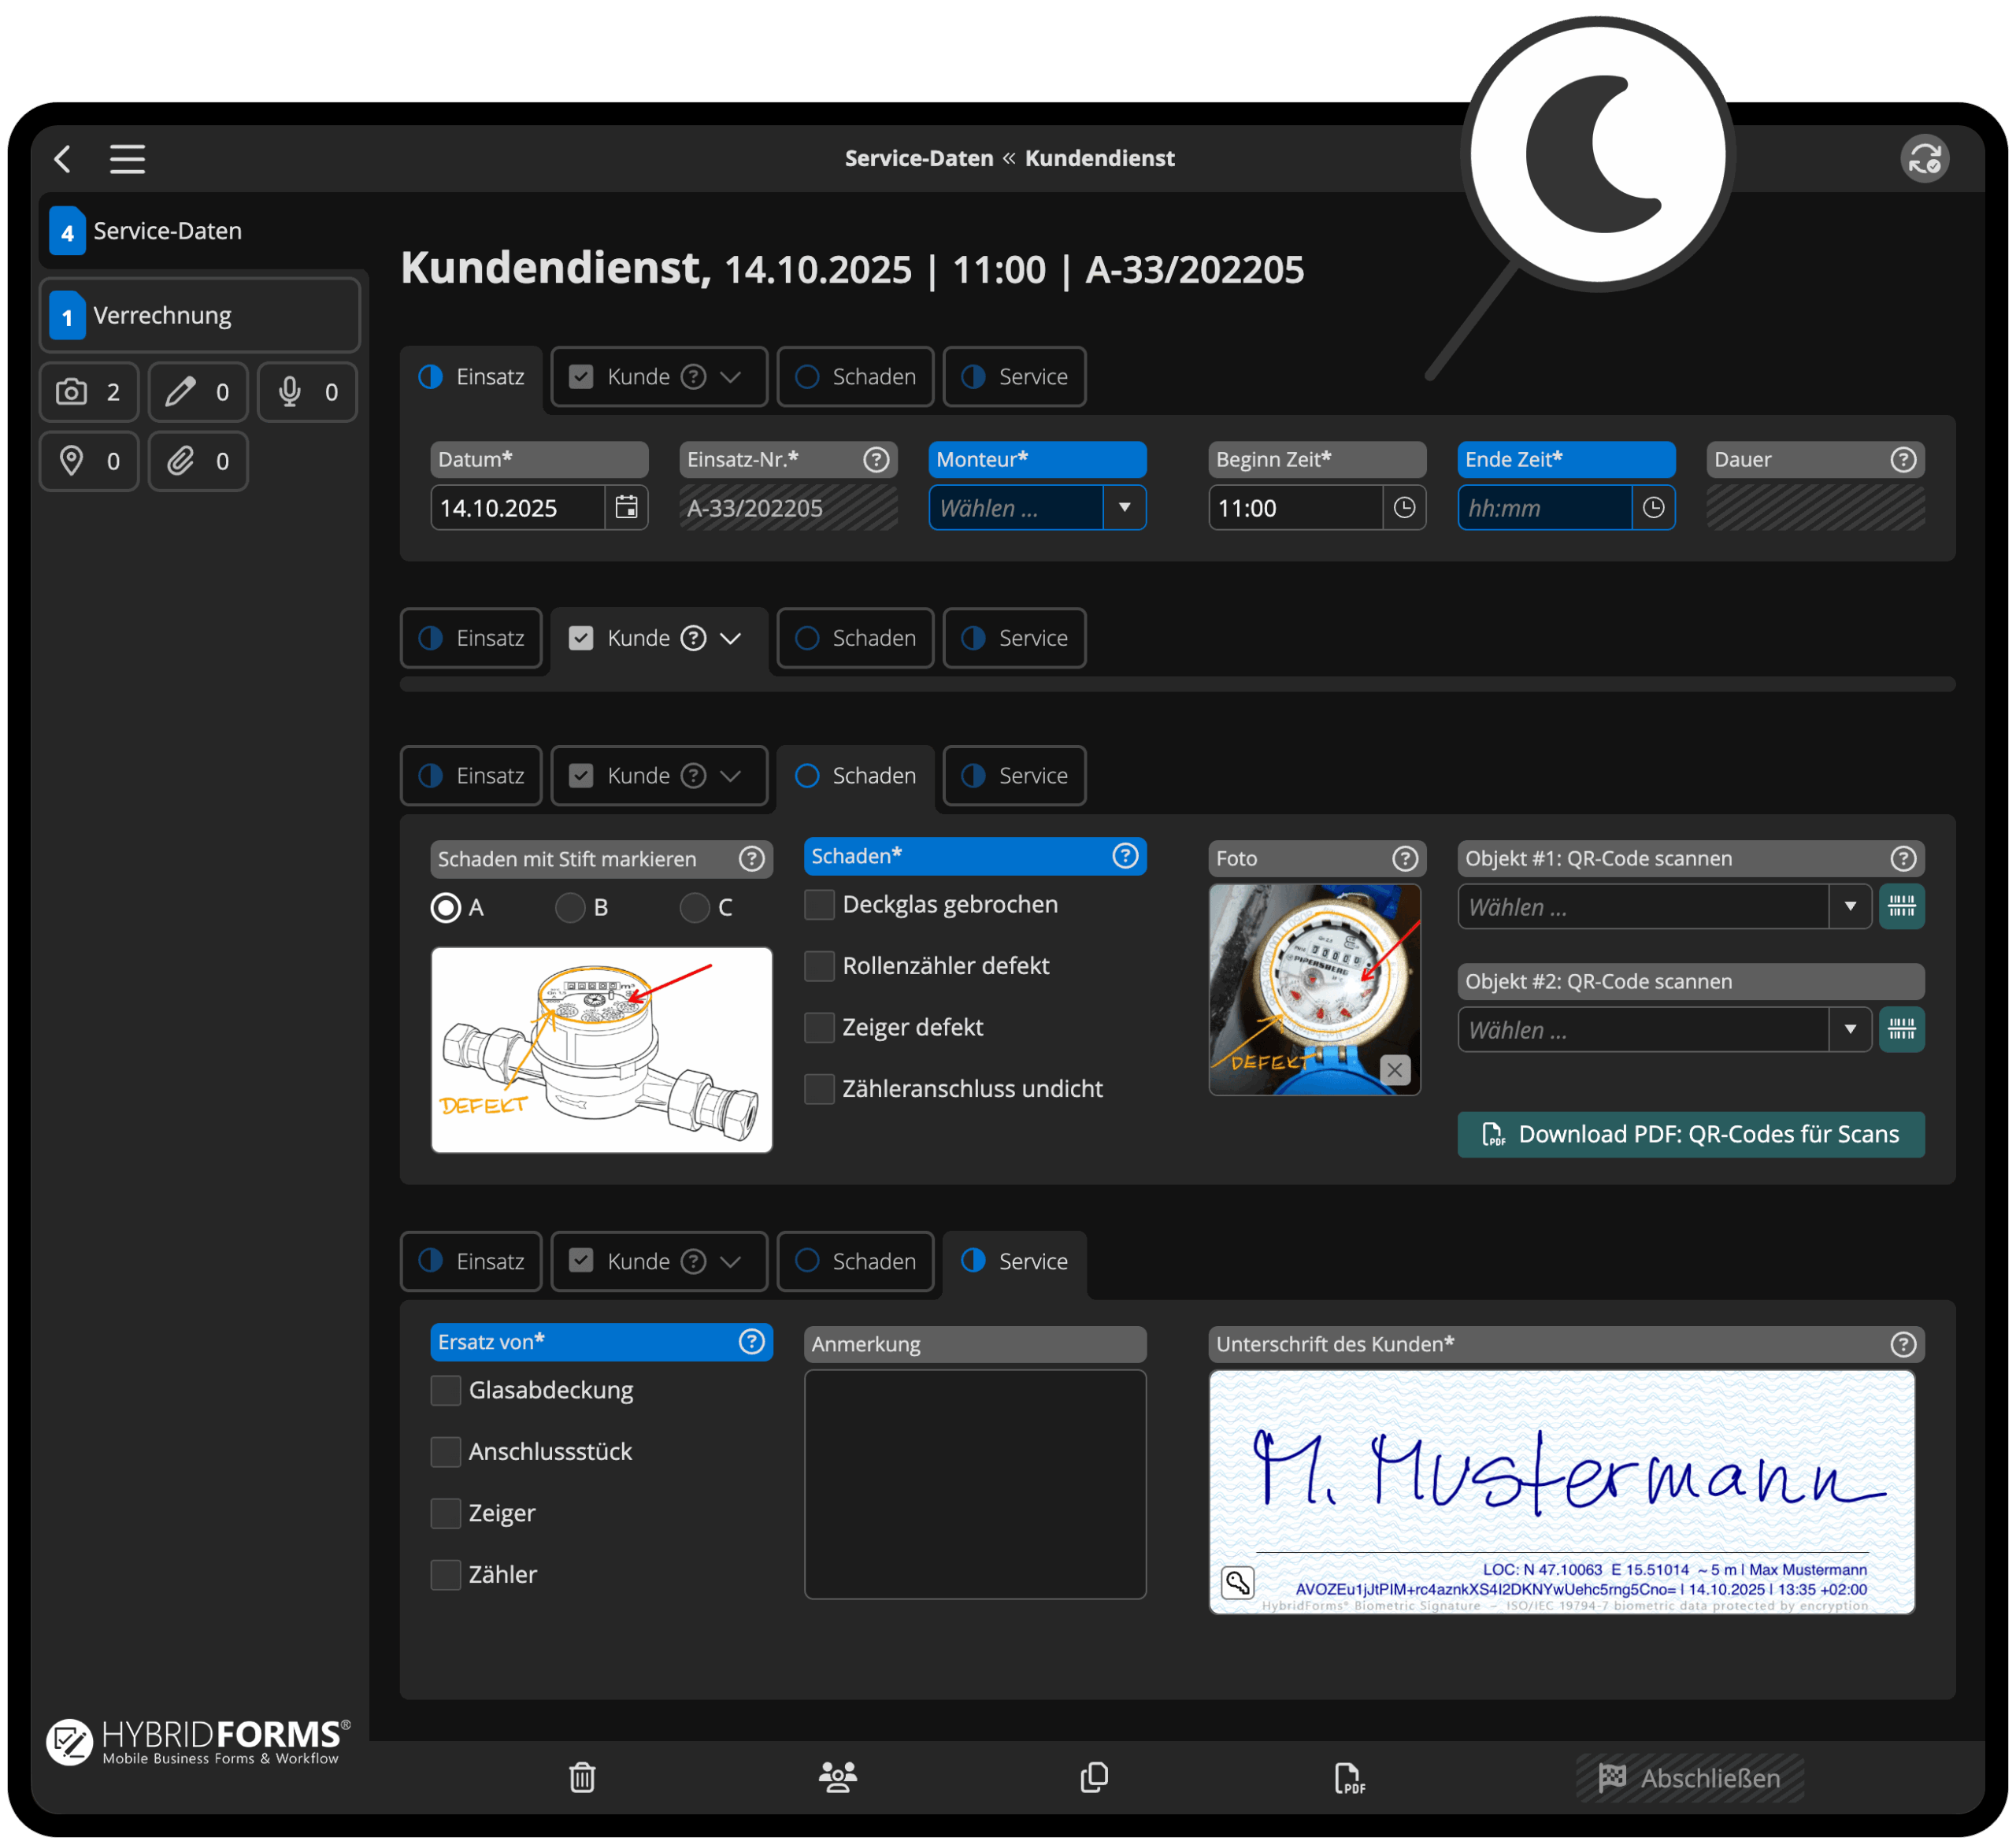The height and width of the screenshot is (1845, 2016).
Task: Open the microphone audio notes counter
Action: 307,392
